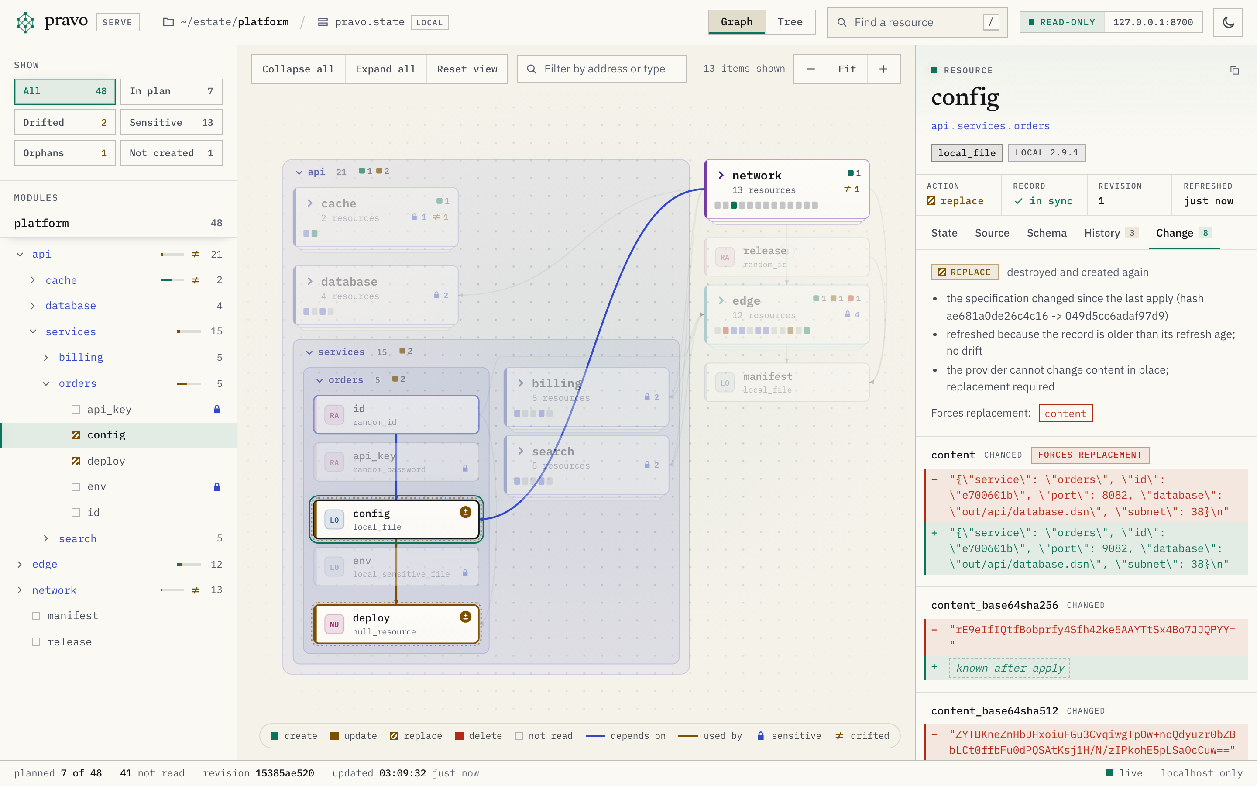The image size is (1257, 786).
Task: Click Expand all button
Action: (385, 69)
